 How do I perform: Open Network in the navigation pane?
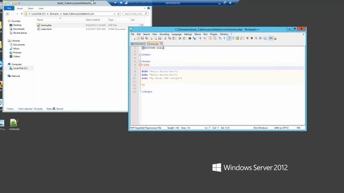click(16, 76)
